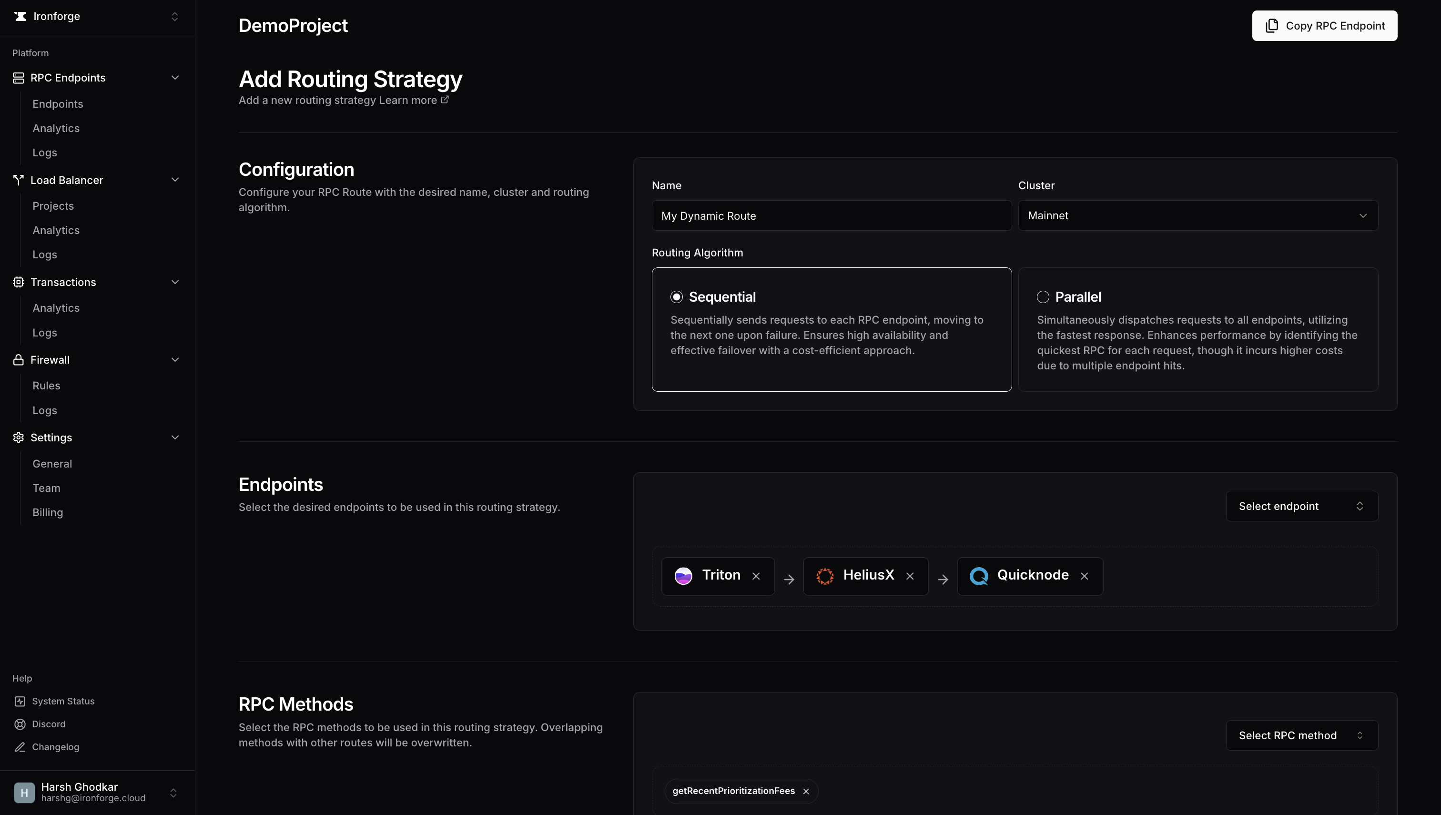Go to Billing settings
Image resolution: width=1441 pixels, height=815 pixels.
[x=48, y=512]
